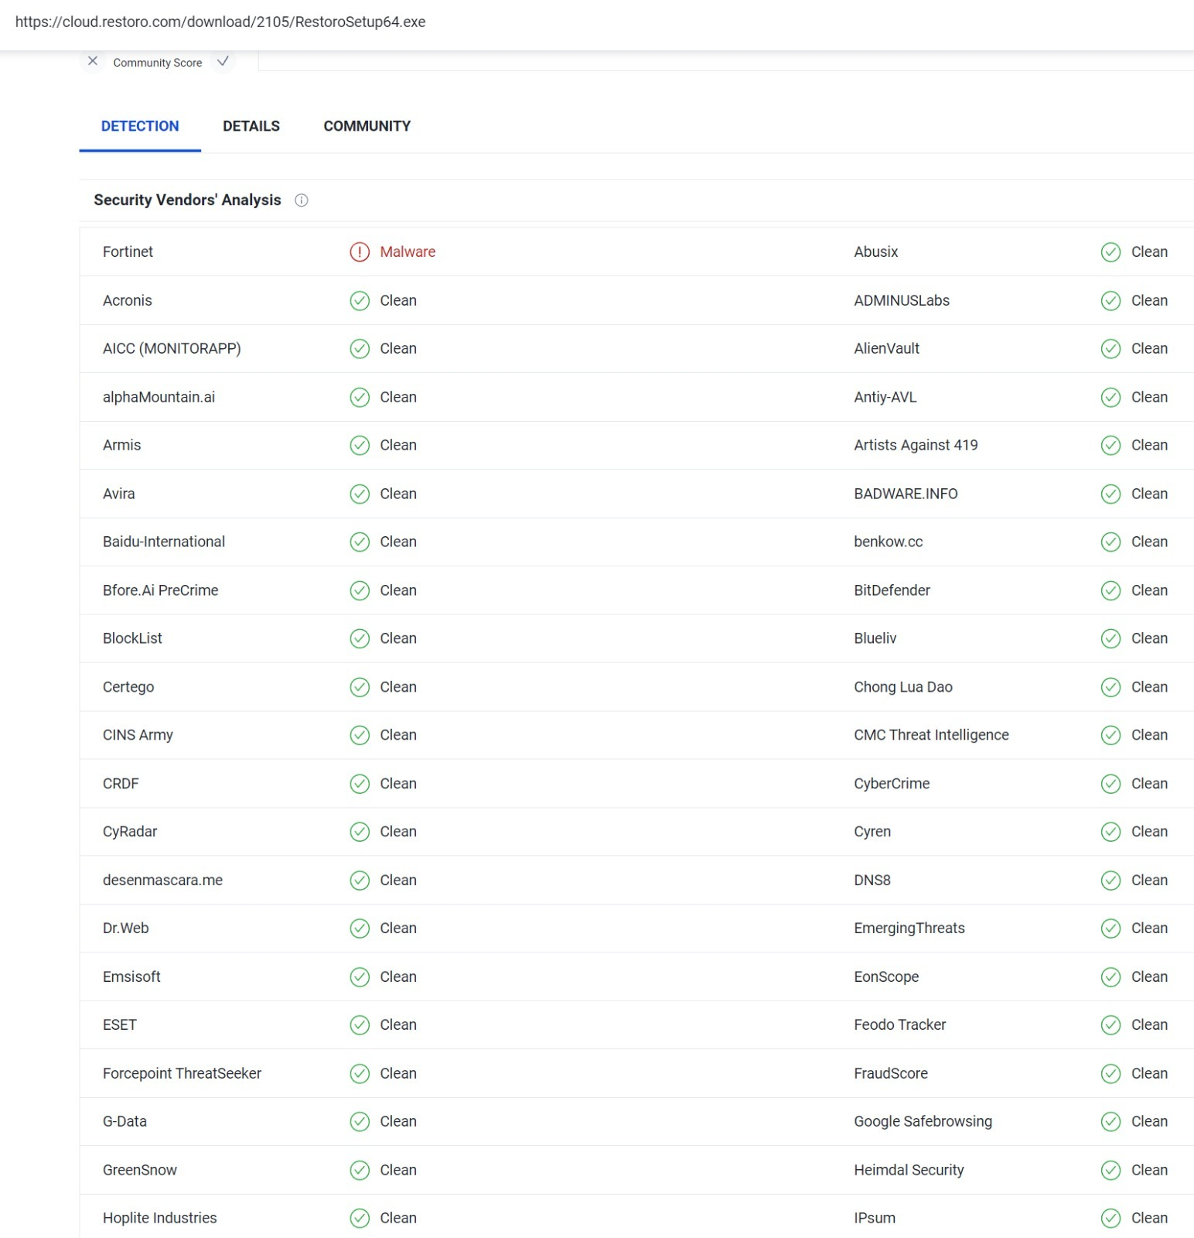
Task: Click the RestoroSetup64.exe URL at top
Action: click(x=220, y=22)
